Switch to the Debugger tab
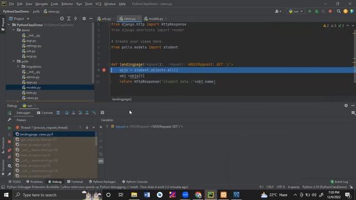Image resolution: width=356 pixels, height=200 pixels. pyautogui.click(x=23, y=113)
